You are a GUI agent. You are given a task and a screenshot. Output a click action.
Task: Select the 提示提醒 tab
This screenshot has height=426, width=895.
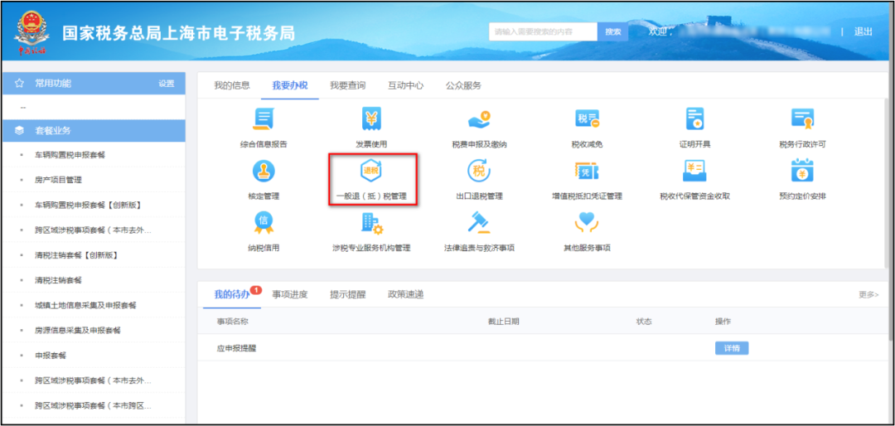(347, 295)
